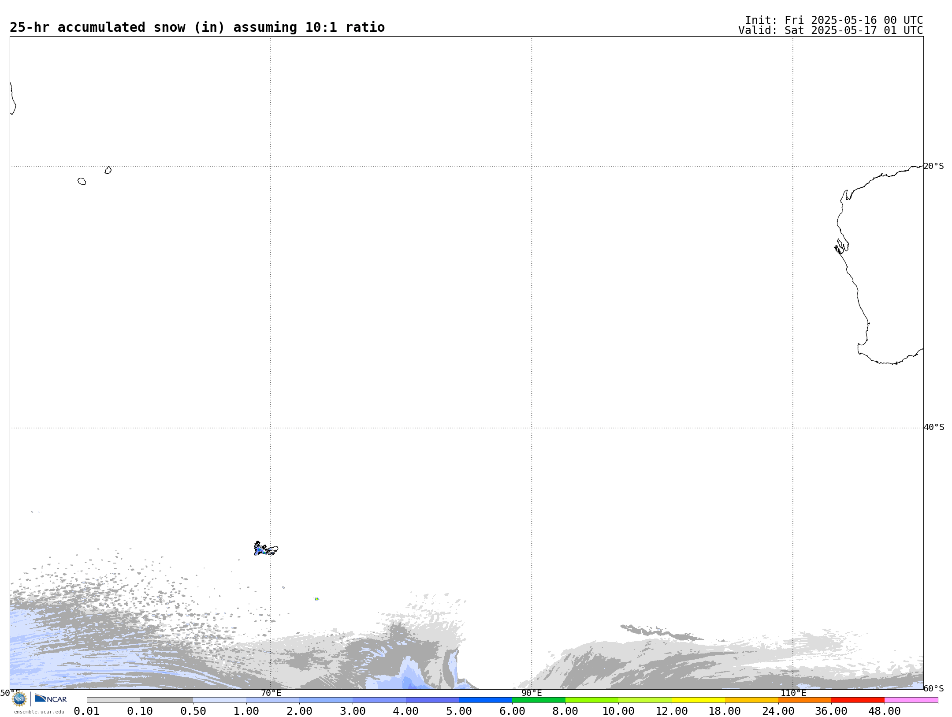Click the 1.00 colorbar tick label
Viewport: 952px width, 717px height.
point(246,711)
